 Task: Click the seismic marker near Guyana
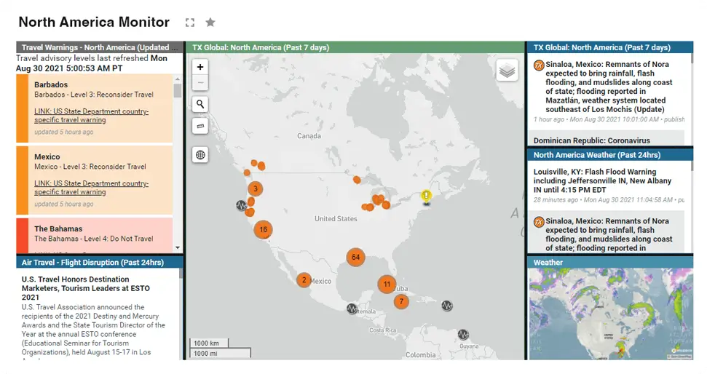(463, 334)
